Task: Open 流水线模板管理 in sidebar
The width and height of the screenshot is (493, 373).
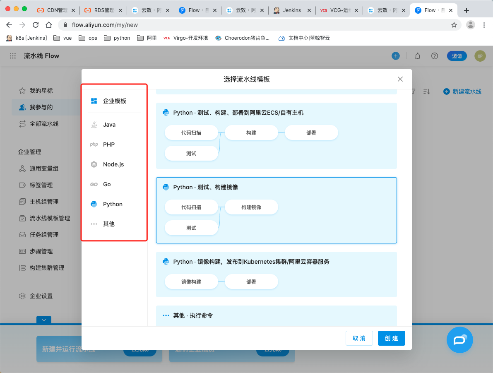Action: coord(44,218)
